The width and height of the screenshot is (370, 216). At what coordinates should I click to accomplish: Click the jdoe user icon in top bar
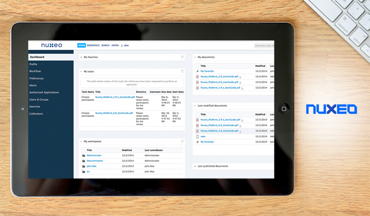pos(122,46)
